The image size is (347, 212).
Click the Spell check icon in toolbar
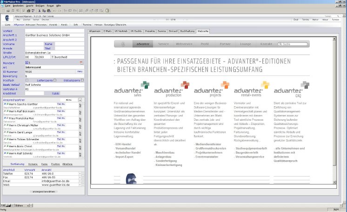click(33, 11)
